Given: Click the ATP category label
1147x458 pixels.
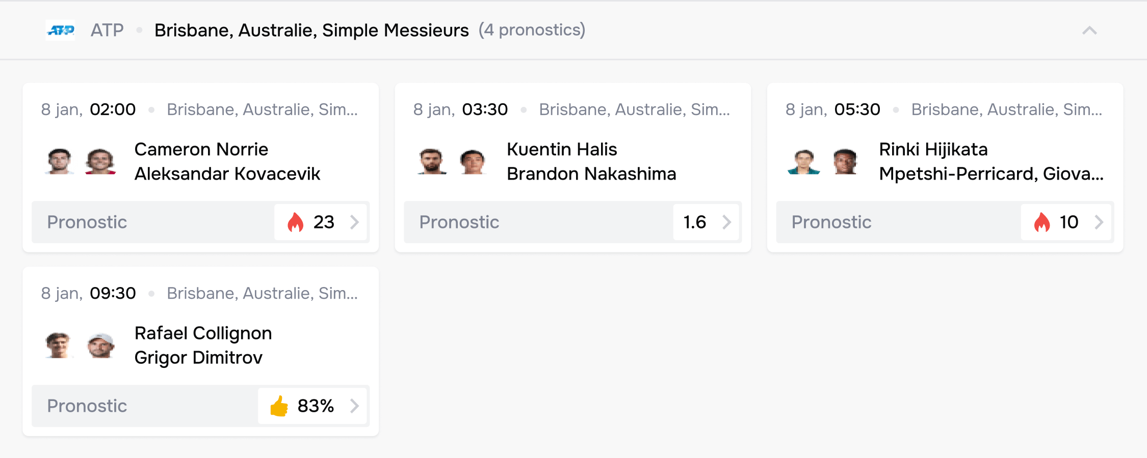Looking at the screenshot, I should [x=107, y=31].
